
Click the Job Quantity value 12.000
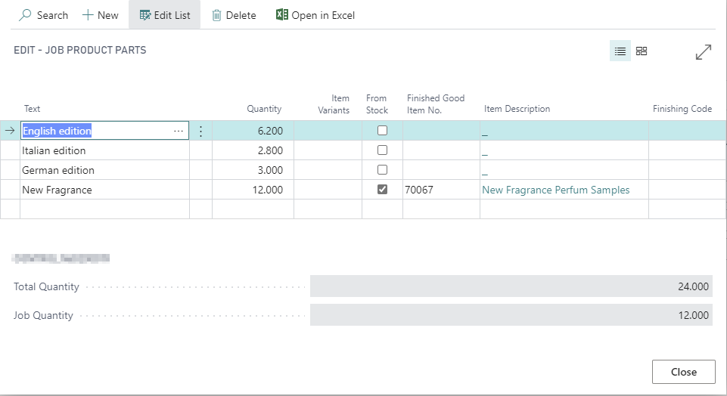pyautogui.click(x=511, y=315)
